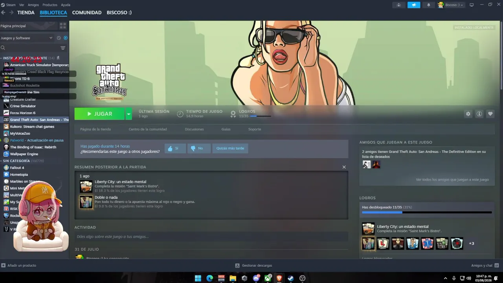The height and width of the screenshot is (283, 503).
Task: Open Centro de la comunidad link
Action: [148, 129]
